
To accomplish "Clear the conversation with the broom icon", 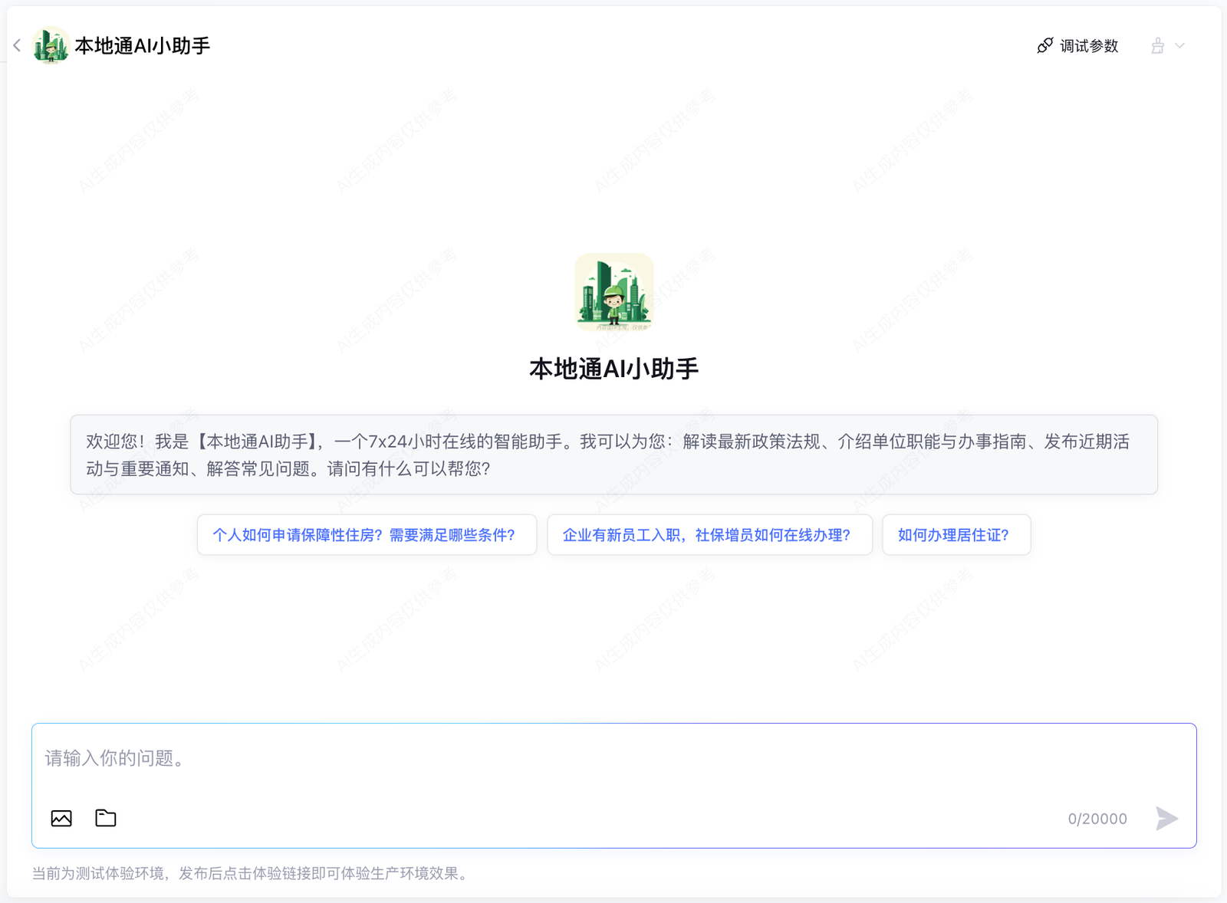I will click(x=1157, y=46).
